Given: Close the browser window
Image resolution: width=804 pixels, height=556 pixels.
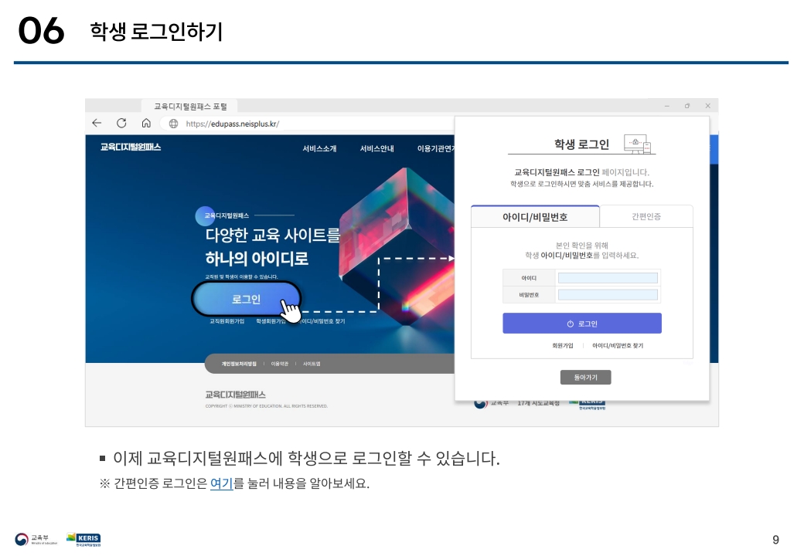Looking at the screenshot, I should coord(707,106).
